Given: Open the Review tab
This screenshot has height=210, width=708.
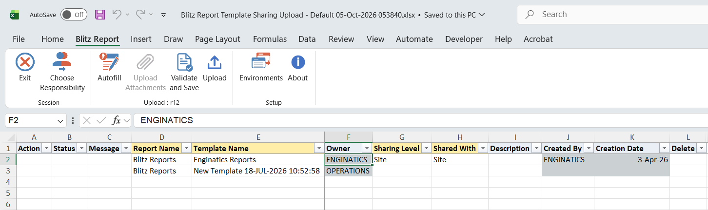Looking at the screenshot, I should coord(341,39).
